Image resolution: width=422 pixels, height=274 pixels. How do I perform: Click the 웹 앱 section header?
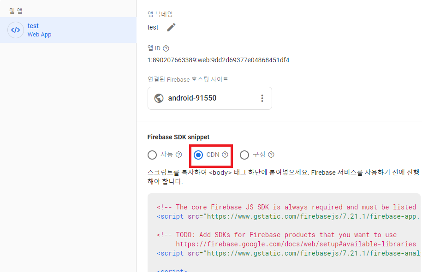16,11
